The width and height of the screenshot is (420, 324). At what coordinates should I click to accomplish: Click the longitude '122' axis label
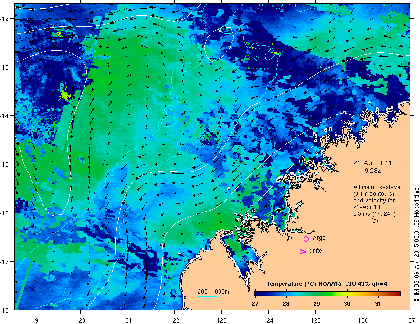point(174,320)
